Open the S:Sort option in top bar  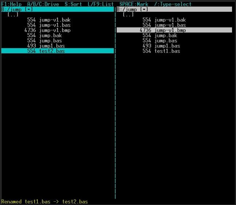click(x=73, y=4)
